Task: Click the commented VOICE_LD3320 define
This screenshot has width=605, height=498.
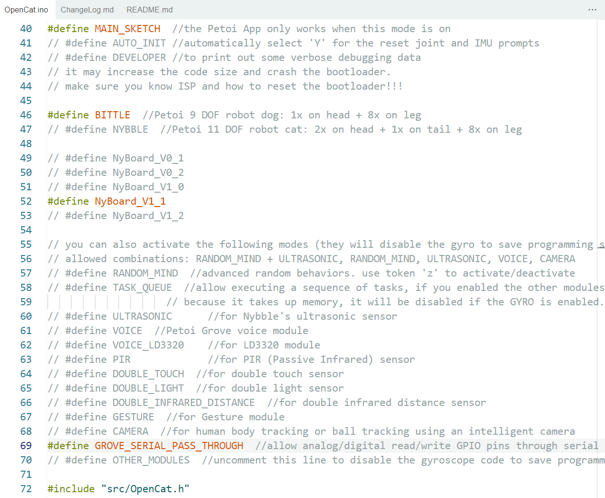Action: (x=116, y=345)
